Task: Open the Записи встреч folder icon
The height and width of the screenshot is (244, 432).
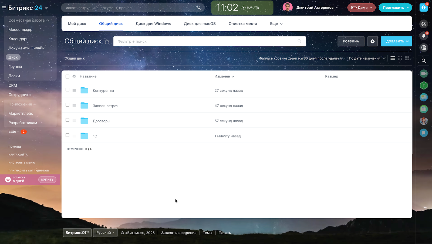Action: pos(84,105)
